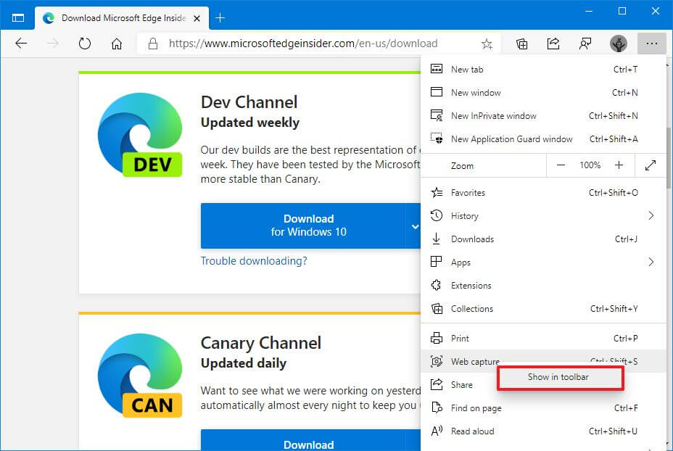Click Canary Channel Download button
This screenshot has width=673, height=451.
click(302, 441)
